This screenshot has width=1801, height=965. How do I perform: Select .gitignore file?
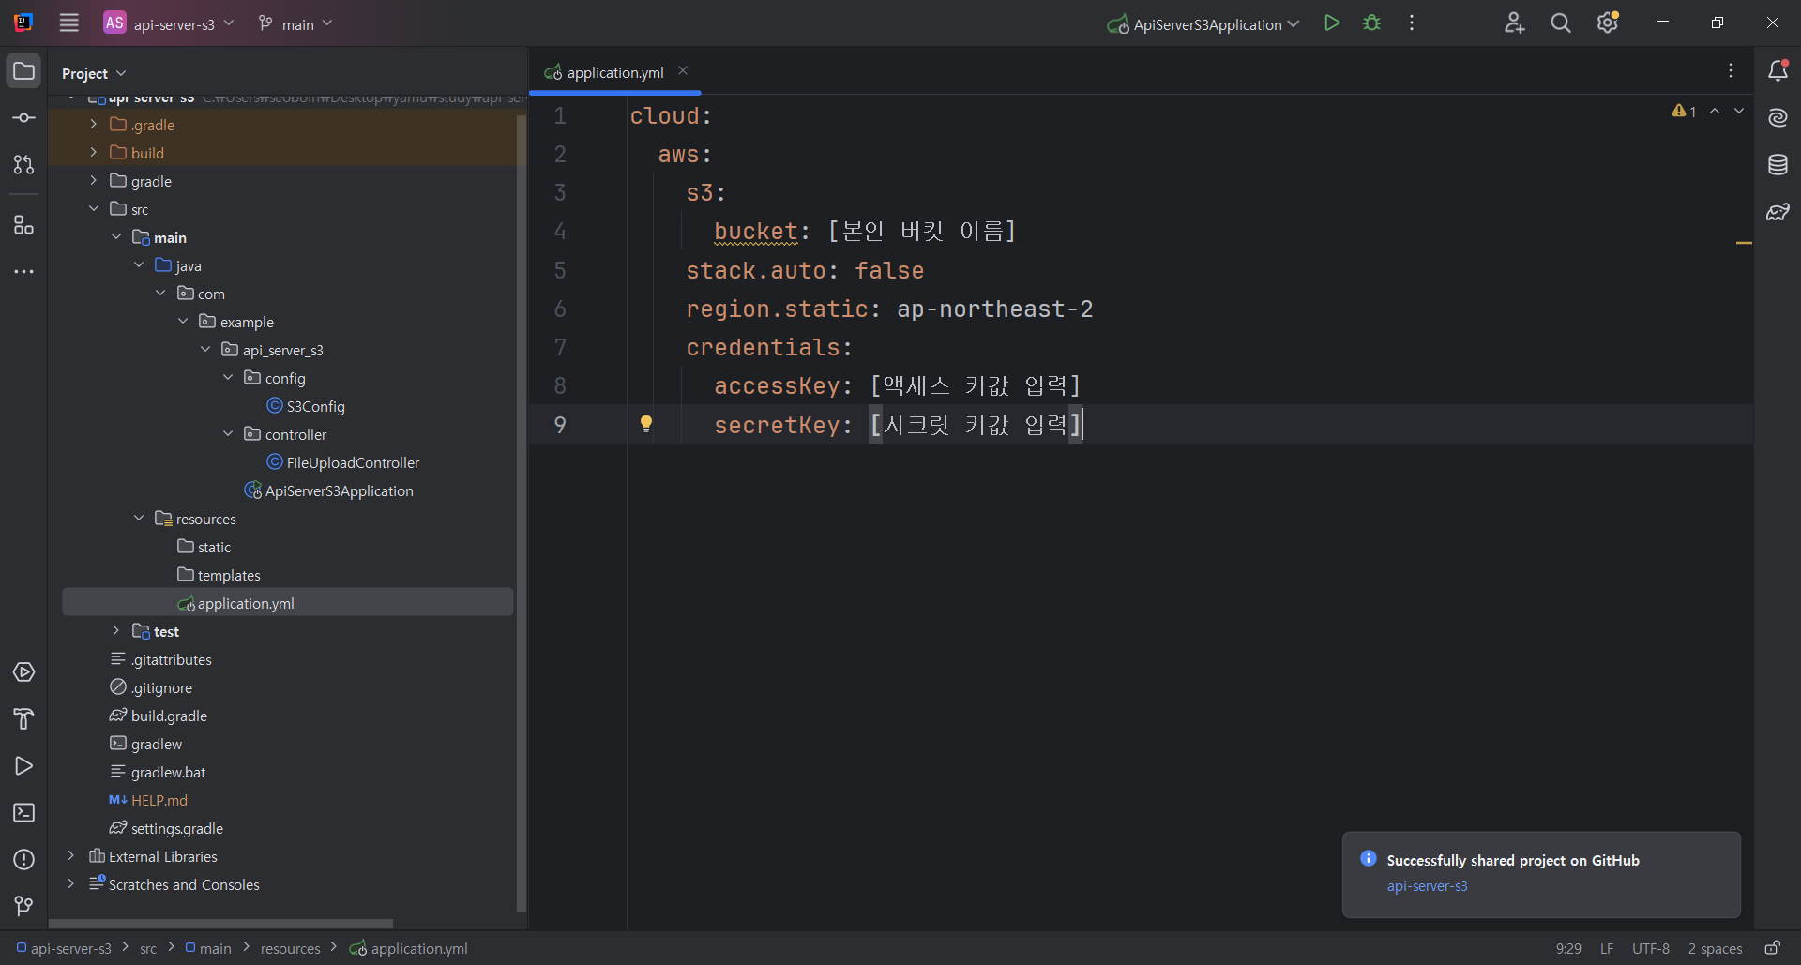click(x=151, y=687)
